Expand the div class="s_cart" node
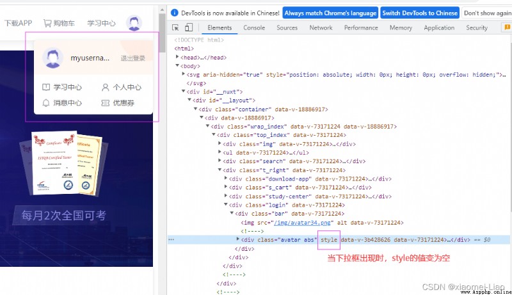Viewport: 512px width, 295px height. pos(226,187)
